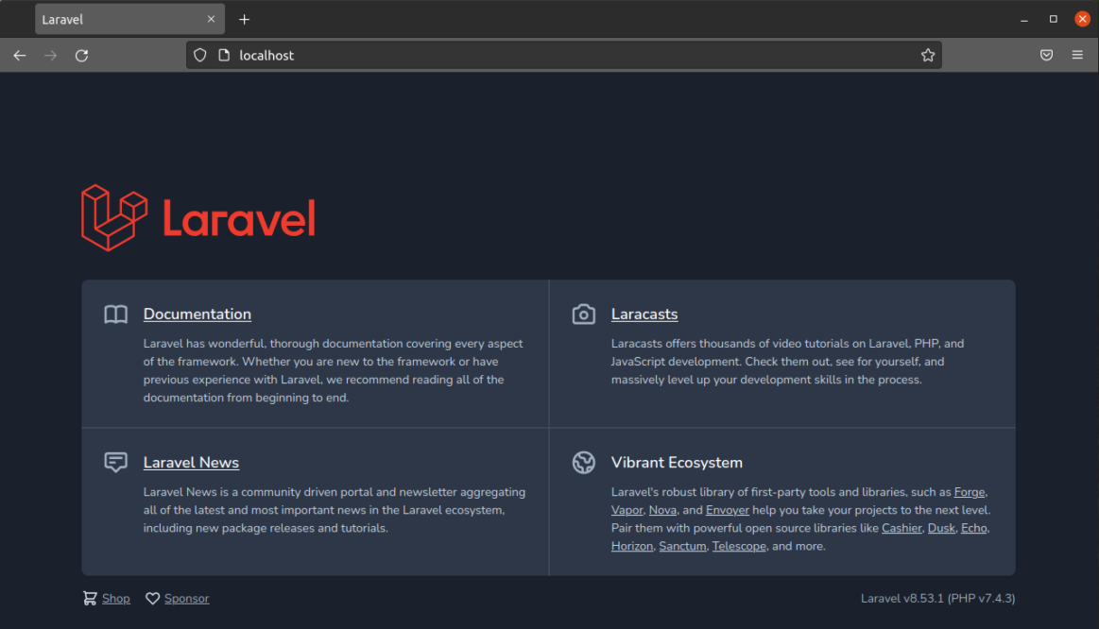This screenshot has width=1099, height=629.
Task: Close the Laravel tab
Action: (x=211, y=20)
